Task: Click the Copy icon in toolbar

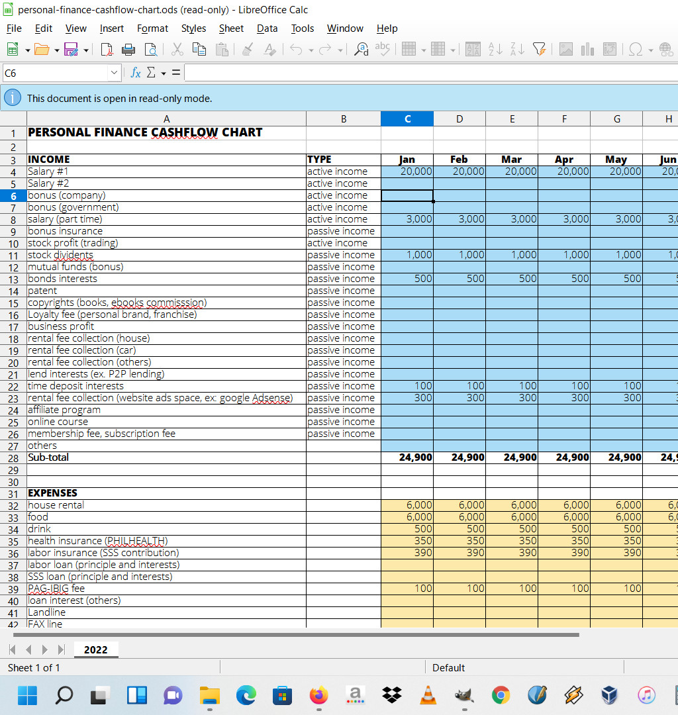Action: click(x=199, y=49)
